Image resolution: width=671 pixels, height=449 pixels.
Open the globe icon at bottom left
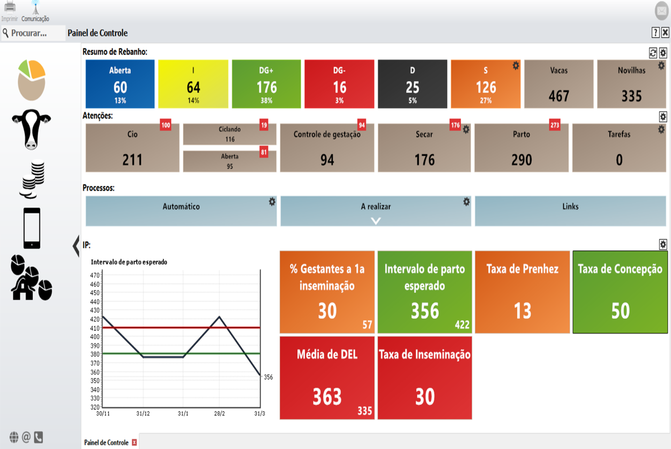[14, 437]
